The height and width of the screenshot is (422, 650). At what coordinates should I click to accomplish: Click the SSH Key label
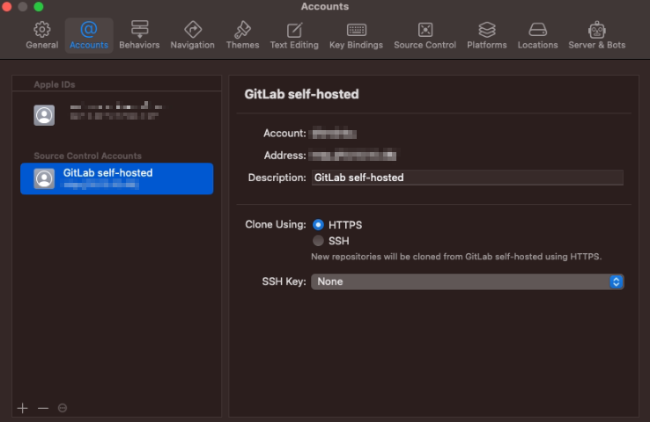284,281
